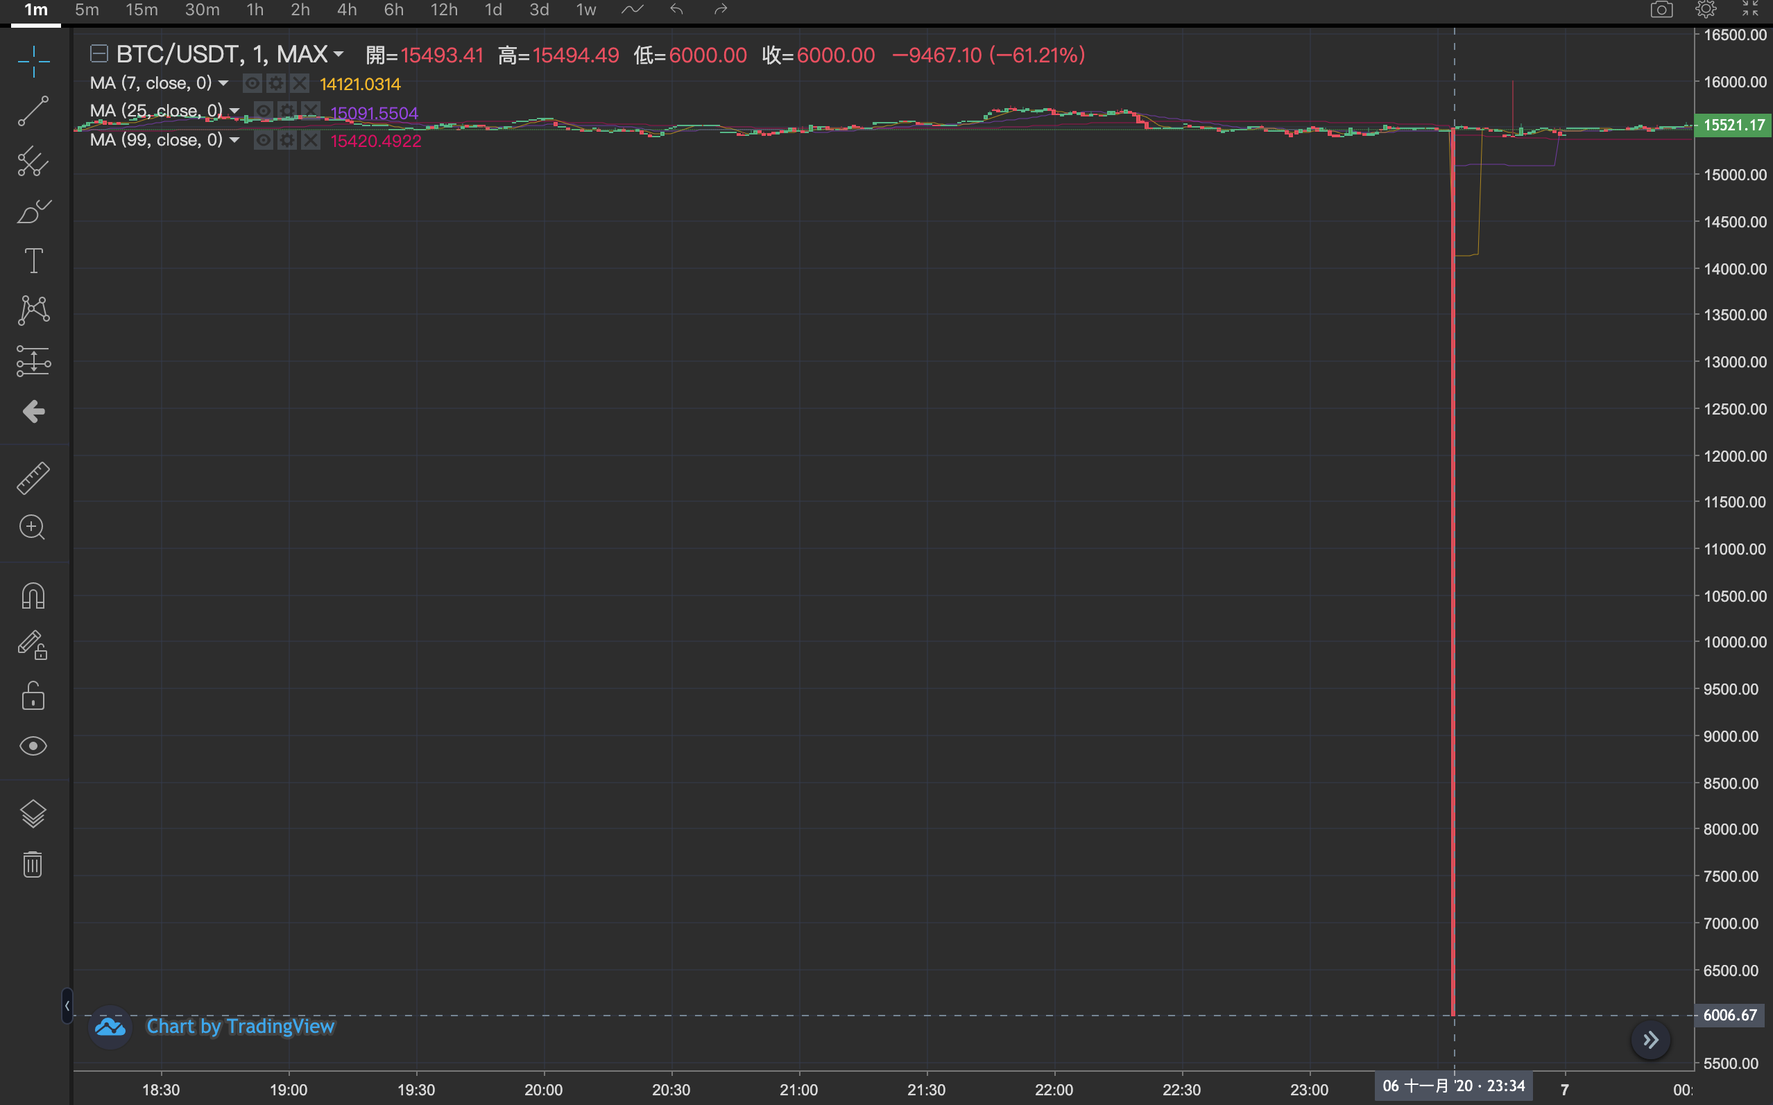Select the ruler measure tool

pos(33,478)
